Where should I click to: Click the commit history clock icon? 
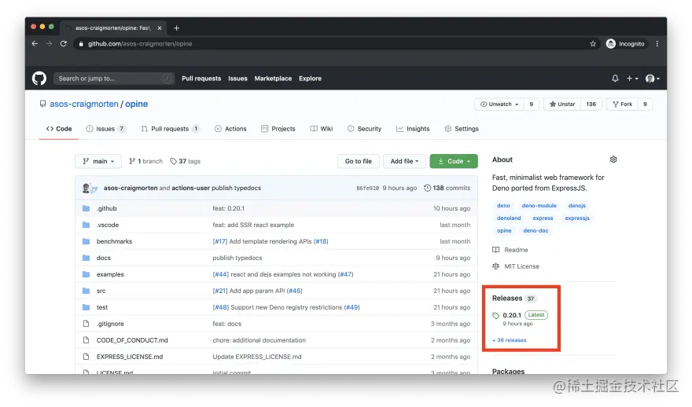[427, 189]
